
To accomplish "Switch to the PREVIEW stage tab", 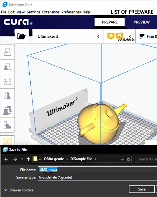I will click(x=142, y=22).
